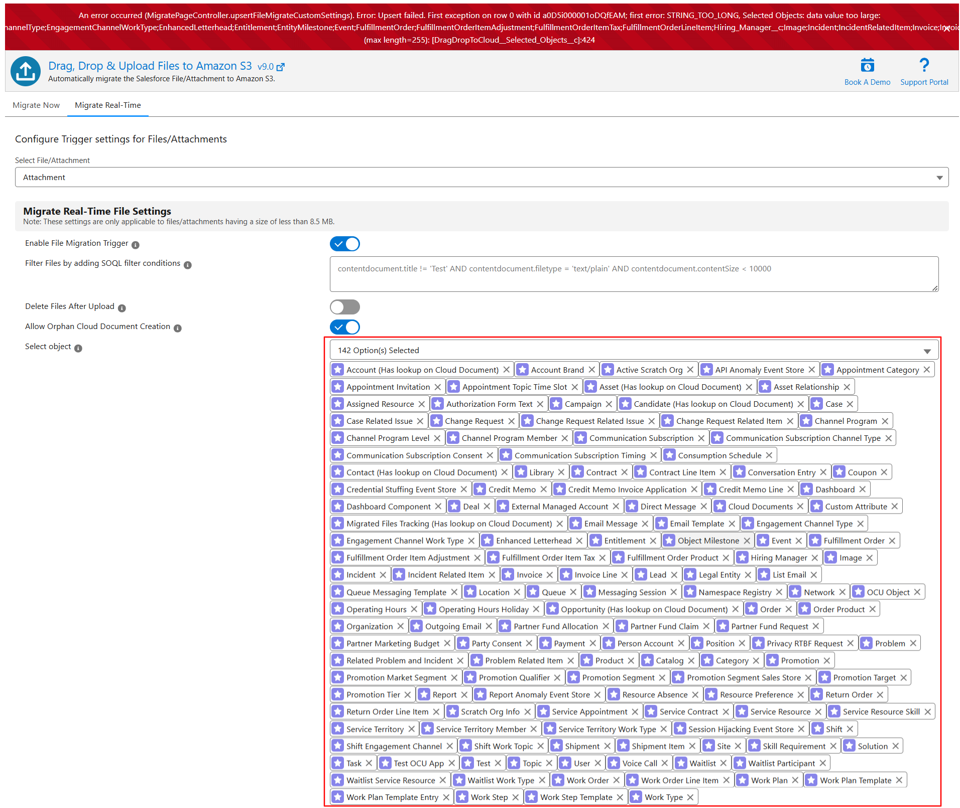Click the cloud upload app logo icon

26,71
